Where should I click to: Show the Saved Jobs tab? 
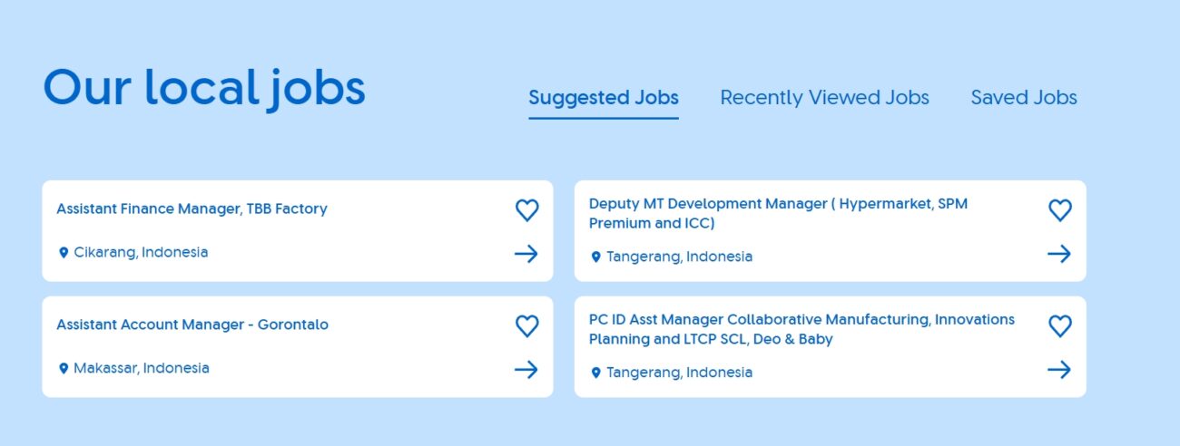[1024, 98]
